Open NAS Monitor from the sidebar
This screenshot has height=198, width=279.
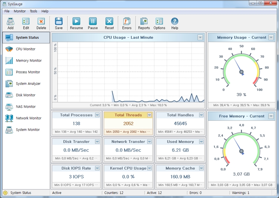click(26, 107)
